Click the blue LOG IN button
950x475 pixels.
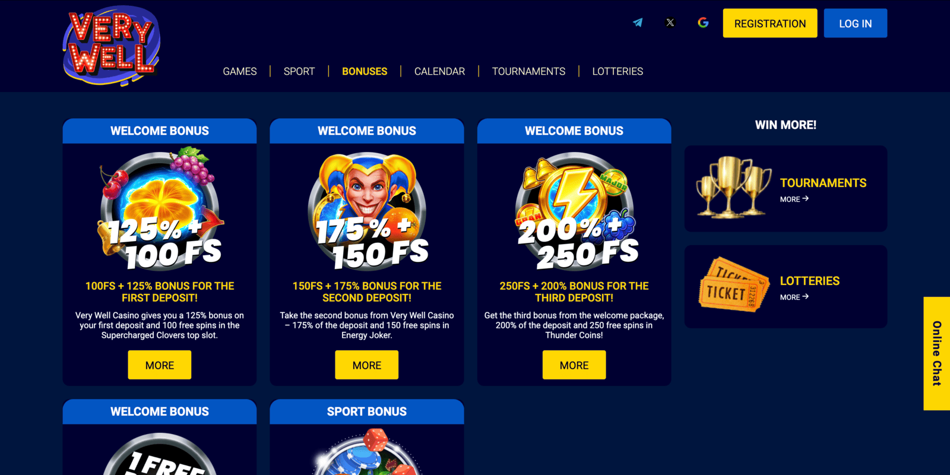856,23
